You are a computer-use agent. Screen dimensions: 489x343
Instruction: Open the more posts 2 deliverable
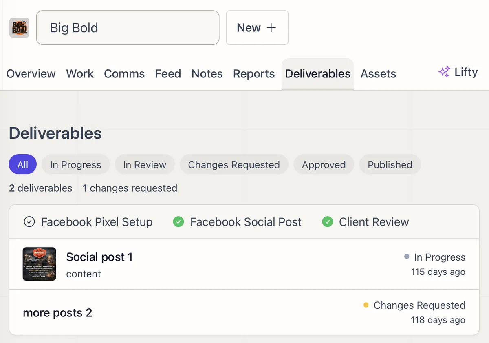[x=244, y=312]
